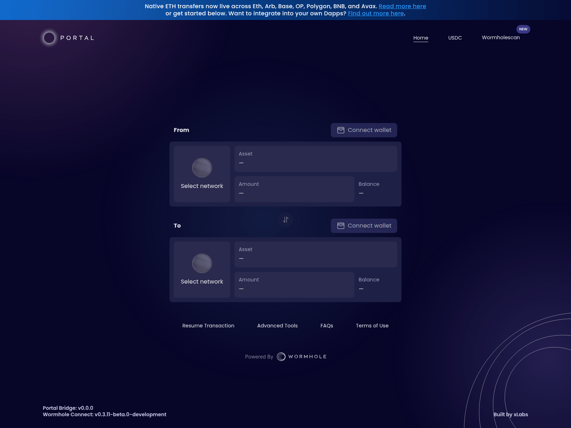Follow the Find out more here link
The width and height of the screenshot is (571, 428).
point(376,14)
